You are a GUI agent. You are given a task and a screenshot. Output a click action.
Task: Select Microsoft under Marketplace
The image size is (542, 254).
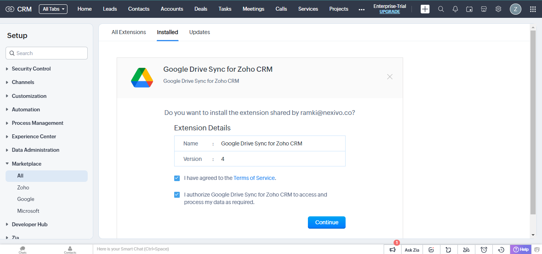(x=28, y=211)
